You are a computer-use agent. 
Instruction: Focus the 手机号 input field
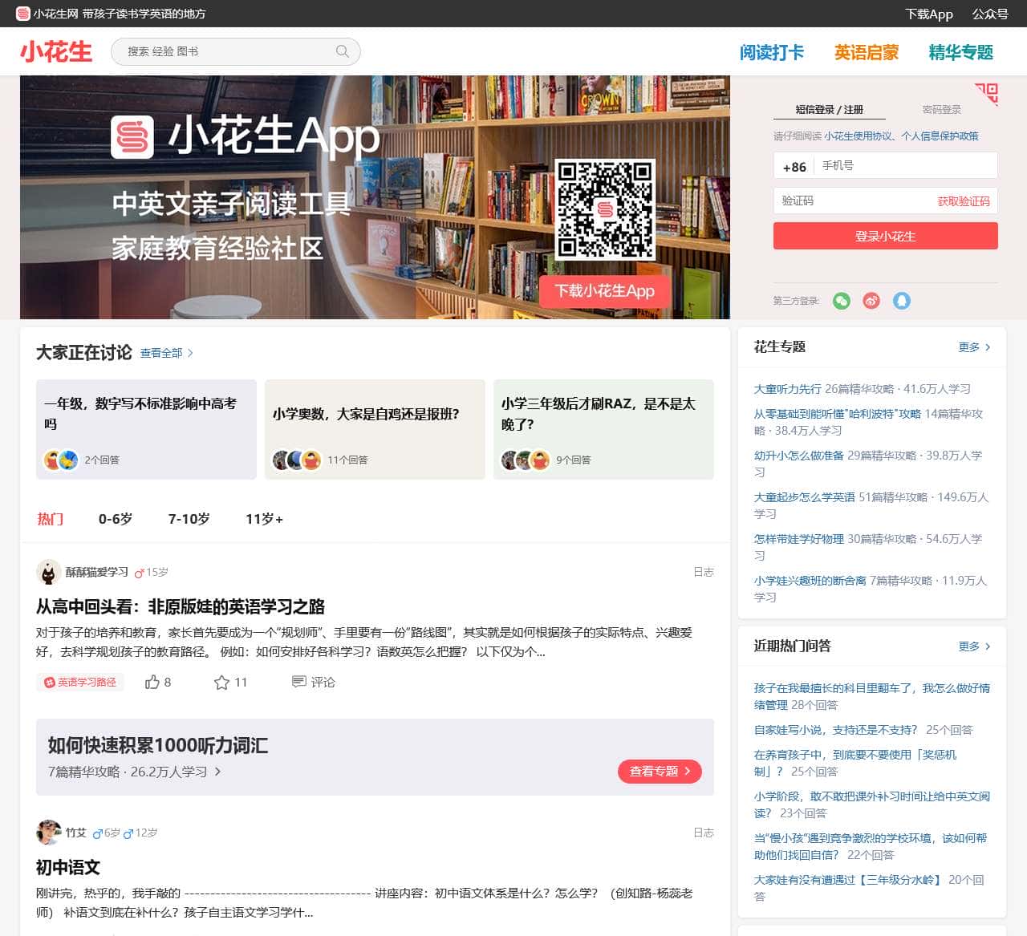coord(906,165)
